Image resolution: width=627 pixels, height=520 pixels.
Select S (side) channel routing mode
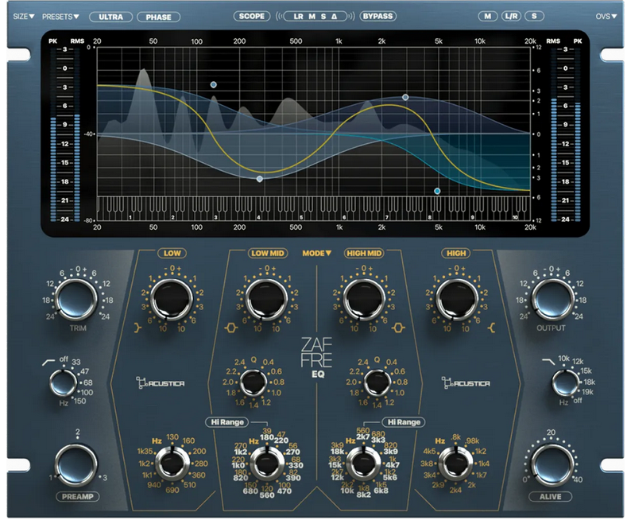coord(323,17)
